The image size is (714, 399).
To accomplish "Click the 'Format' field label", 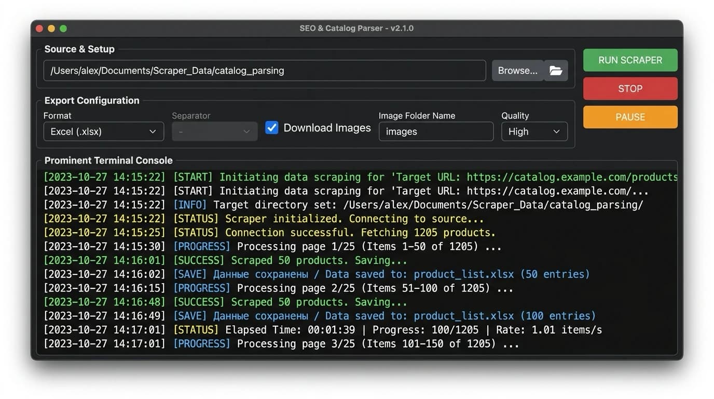I will (57, 116).
